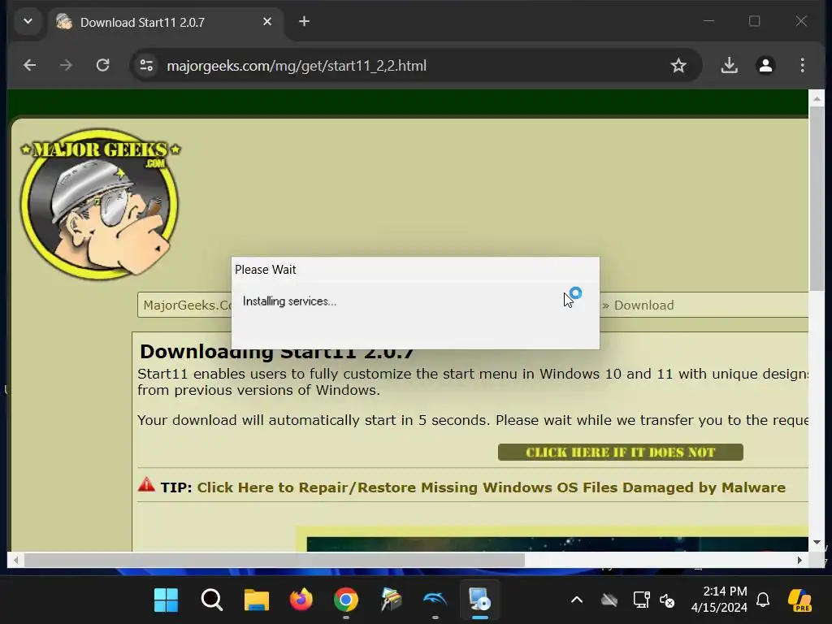Click the MajorGeeks.Com breadcrumb link
Viewport: 832px width, 624px height.
(188, 305)
